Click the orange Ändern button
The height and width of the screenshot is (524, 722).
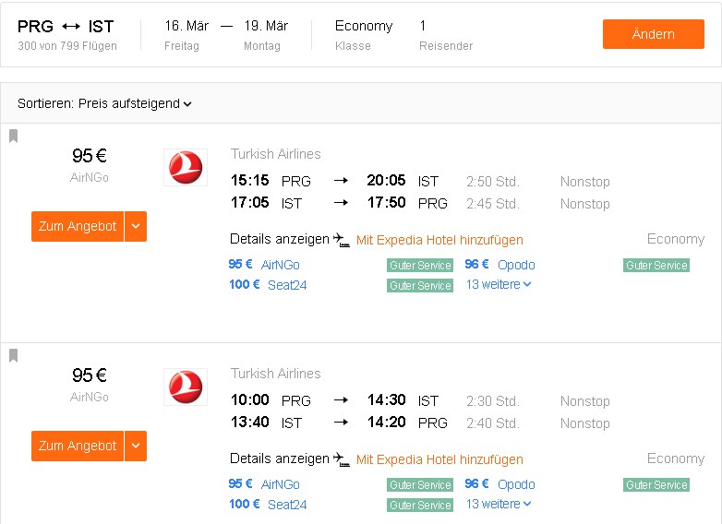pos(654,34)
